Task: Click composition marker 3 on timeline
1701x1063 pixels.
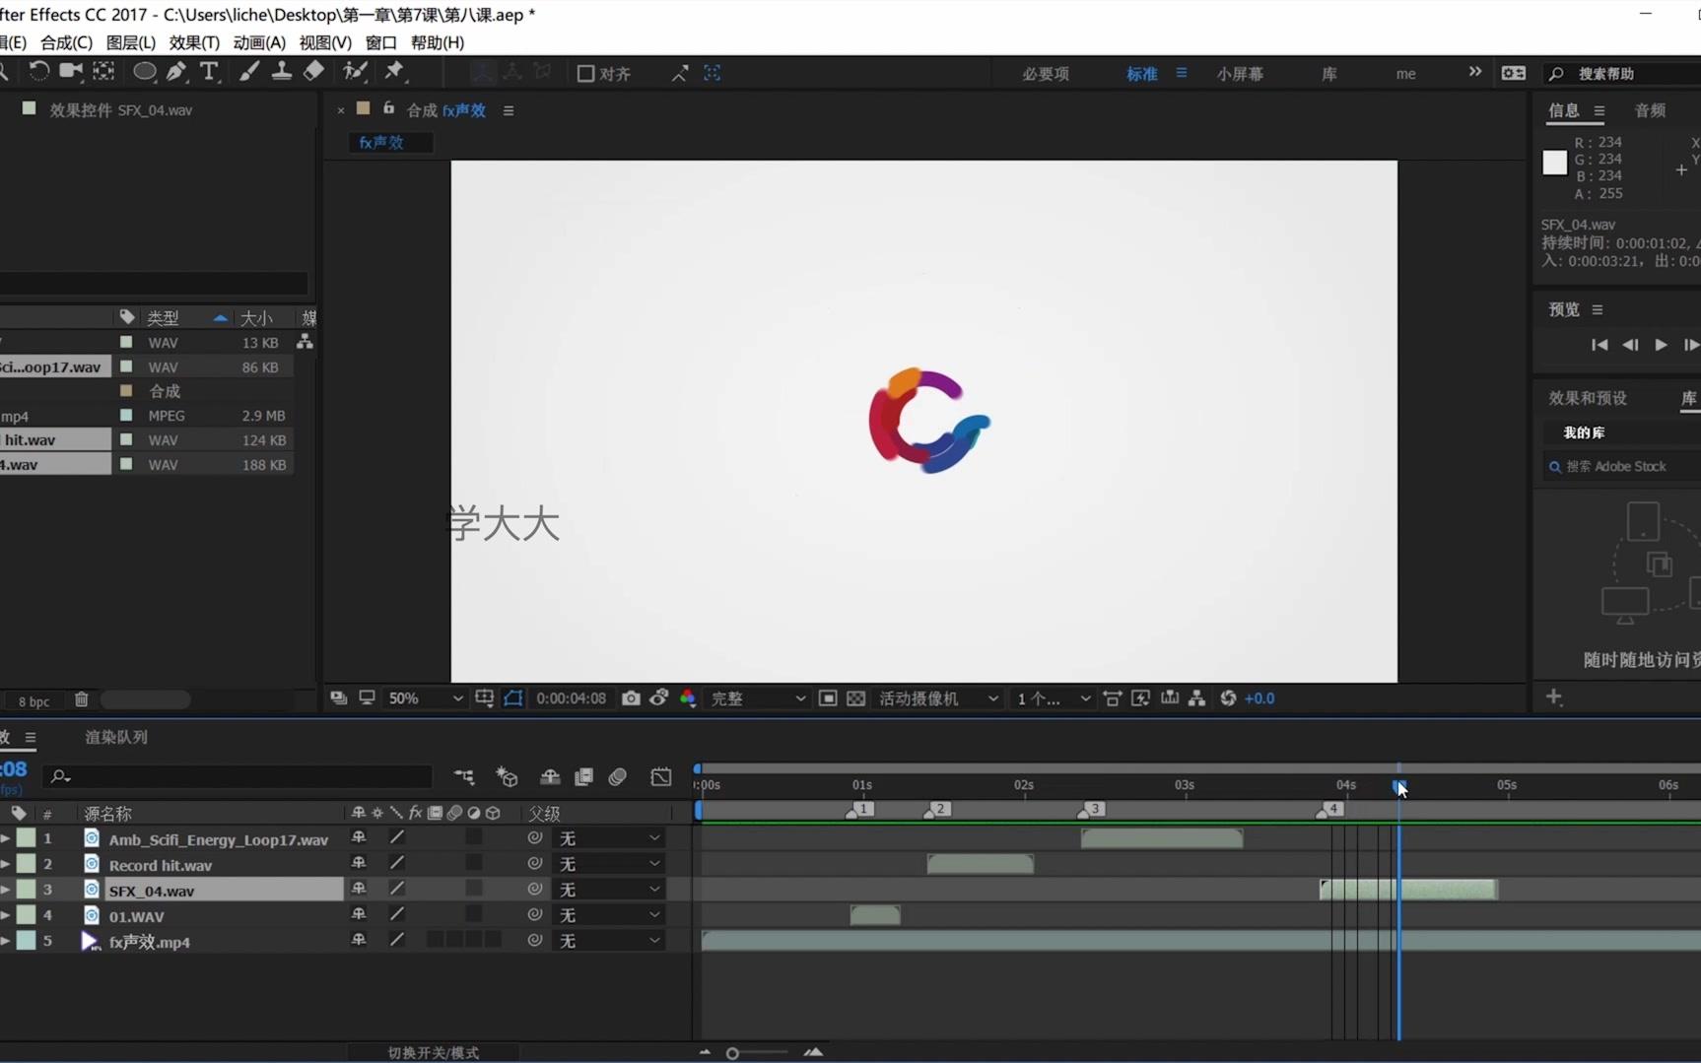Action: pos(1091,809)
